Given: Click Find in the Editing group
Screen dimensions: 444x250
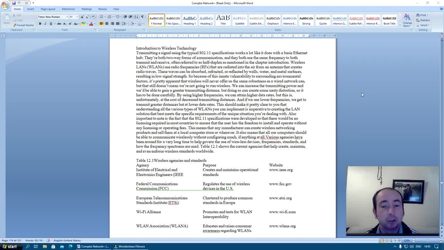Looking at the screenshot, I should [x=423, y=15].
